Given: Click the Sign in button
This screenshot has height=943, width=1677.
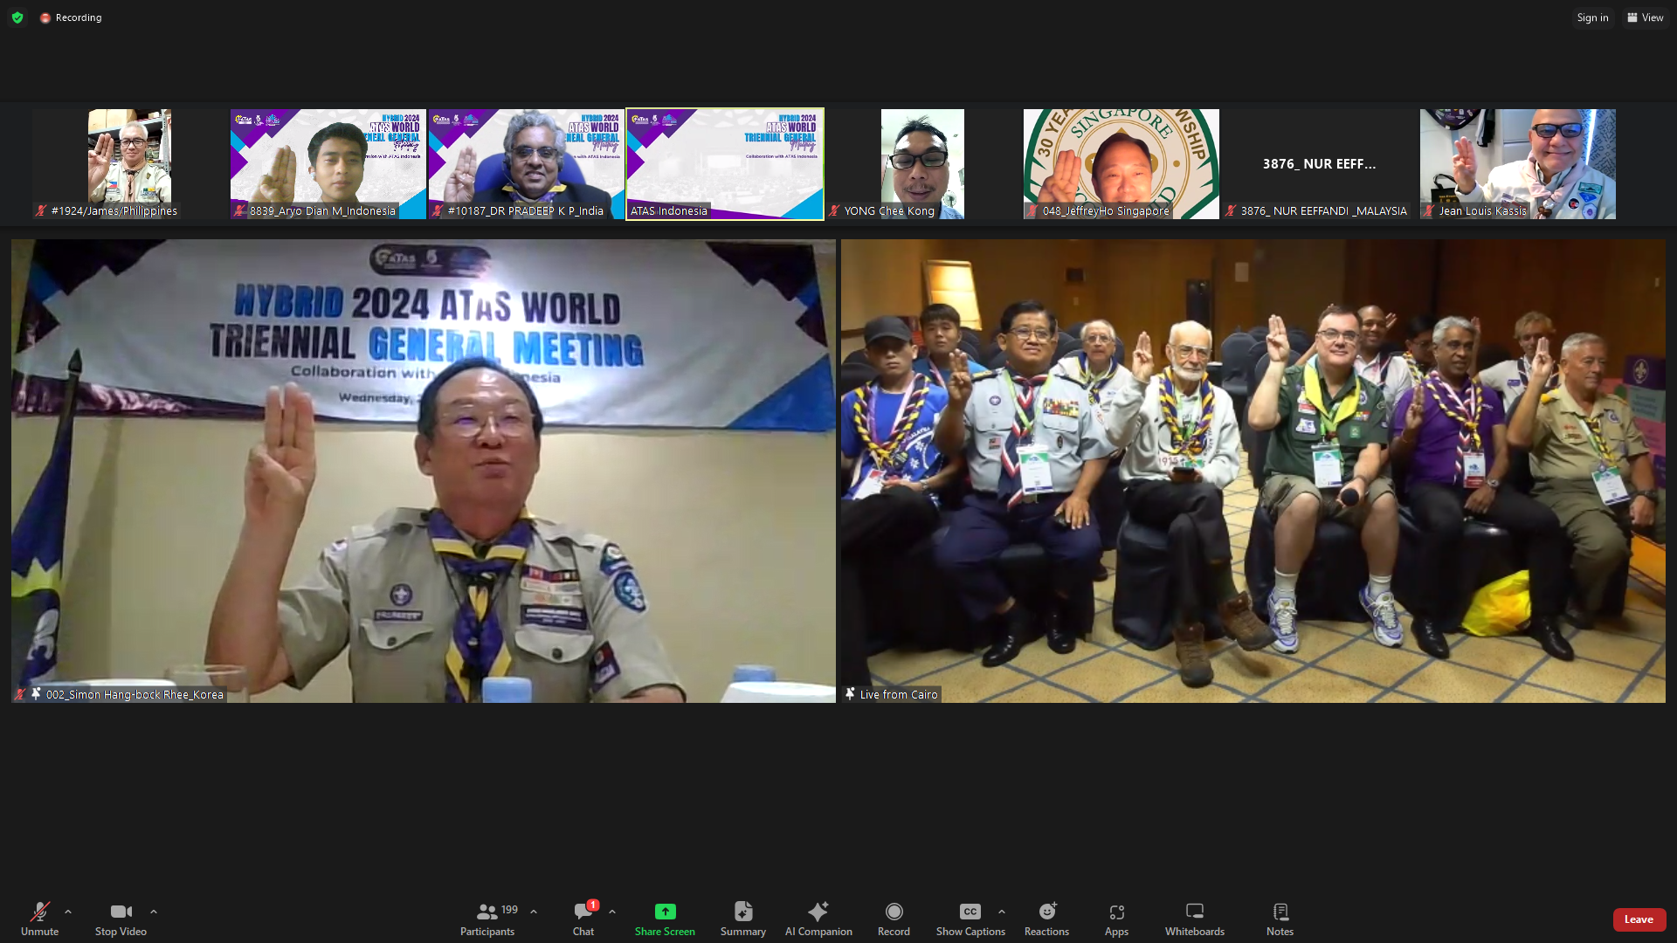Looking at the screenshot, I should [1592, 17].
